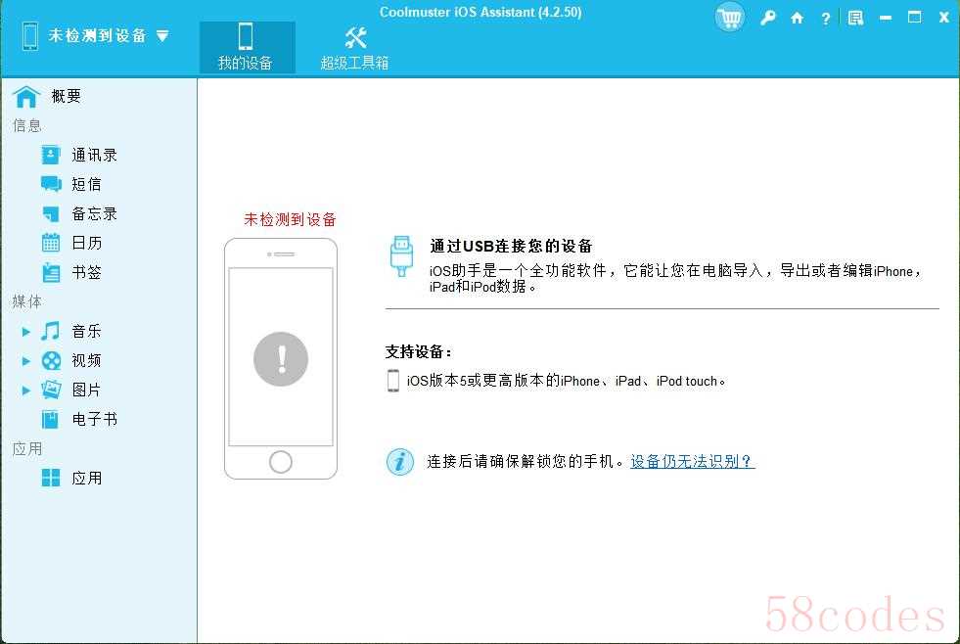Open 日历 calendar in sidebar
The image size is (960, 644).
click(86, 243)
